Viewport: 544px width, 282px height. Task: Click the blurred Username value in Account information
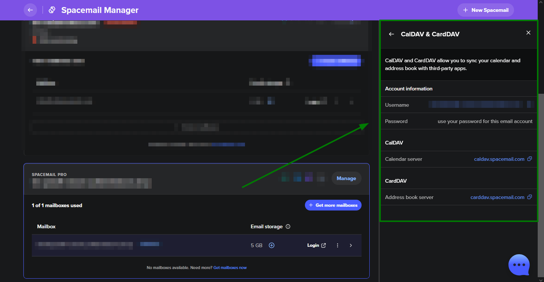point(481,104)
